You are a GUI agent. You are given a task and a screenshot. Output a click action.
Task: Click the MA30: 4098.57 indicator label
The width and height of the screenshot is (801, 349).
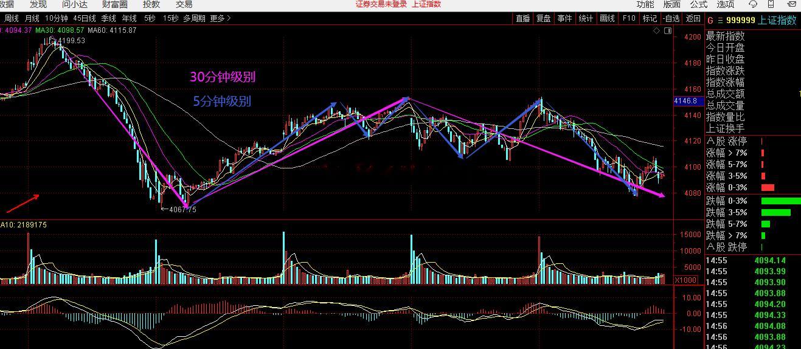(x=60, y=30)
